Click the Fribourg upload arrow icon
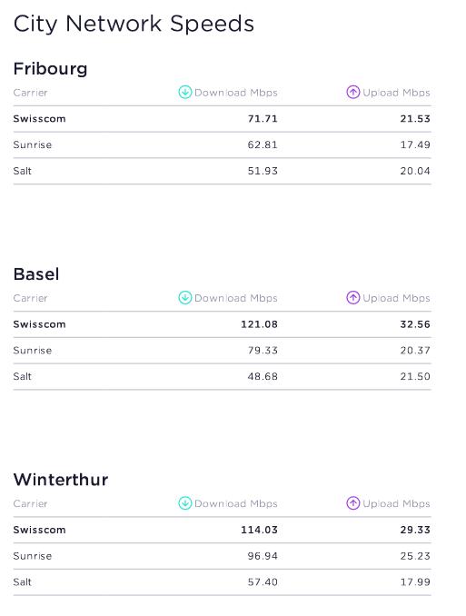466x616 pixels. (x=352, y=93)
